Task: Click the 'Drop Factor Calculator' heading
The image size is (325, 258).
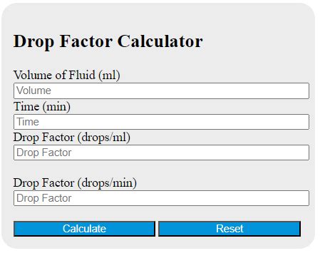Action: pyautogui.click(x=108, y=41)
